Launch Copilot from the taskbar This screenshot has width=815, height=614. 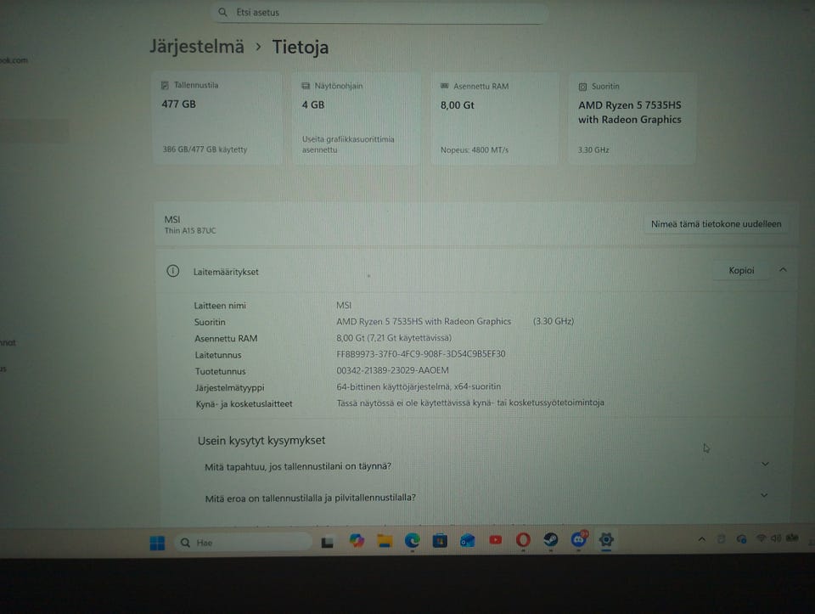point(357,541)
